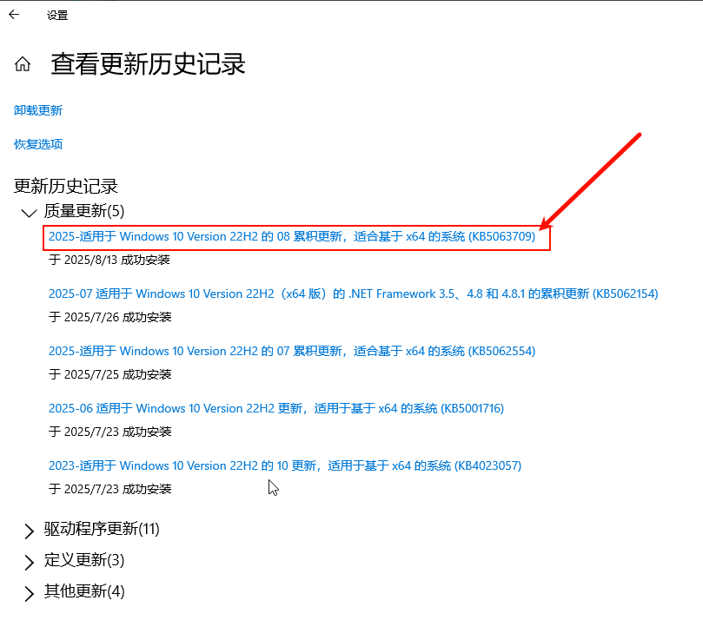Click the back arrow in the title bar
The height and width of the screenshot is (640, 703).
pos(14,14)
